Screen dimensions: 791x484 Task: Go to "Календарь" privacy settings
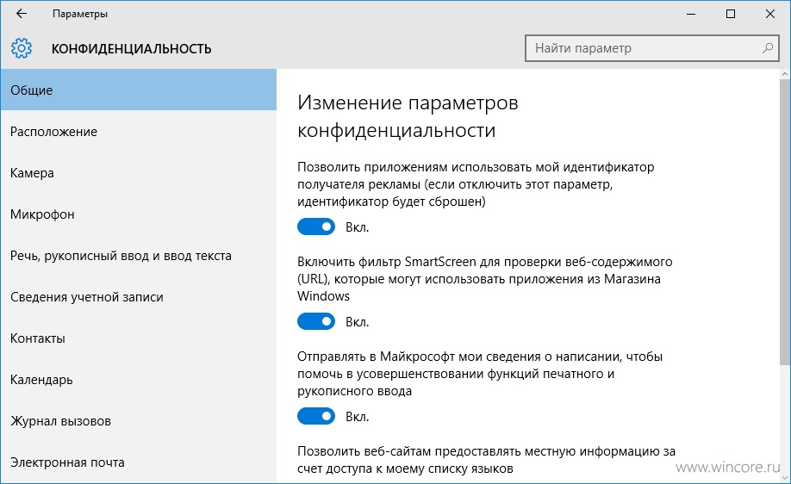(138, 380)
